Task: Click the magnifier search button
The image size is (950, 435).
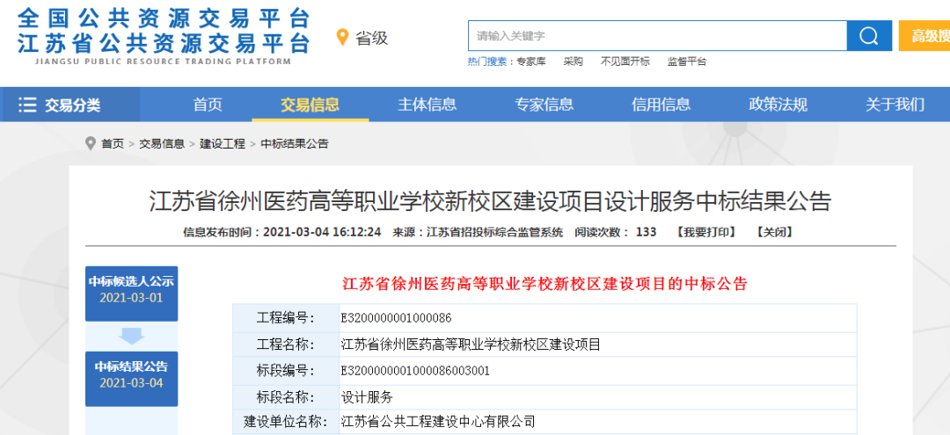Action: coord(869,36)
